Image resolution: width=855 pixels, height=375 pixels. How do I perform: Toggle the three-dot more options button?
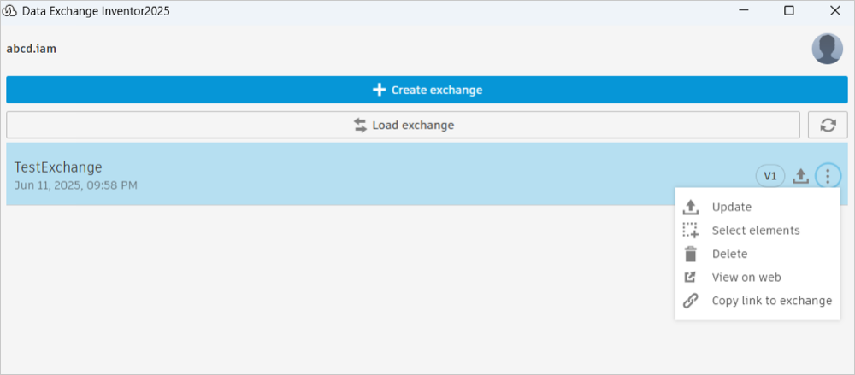pos(828,176)
